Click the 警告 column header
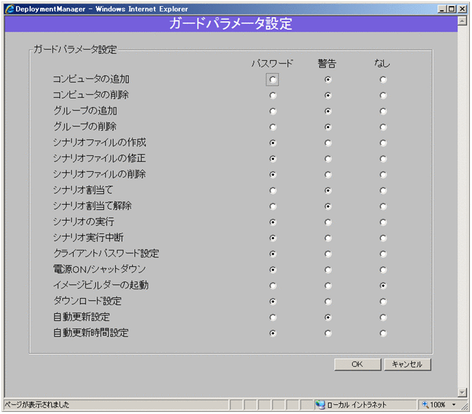472x414 pixels. click(x=327, y=63)
